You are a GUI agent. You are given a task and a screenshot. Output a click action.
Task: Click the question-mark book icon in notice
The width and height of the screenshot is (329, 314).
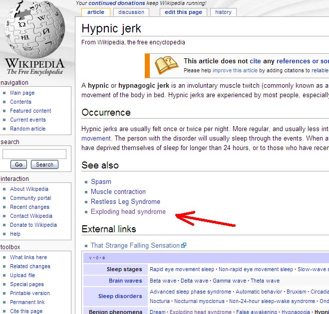(166, 65)
